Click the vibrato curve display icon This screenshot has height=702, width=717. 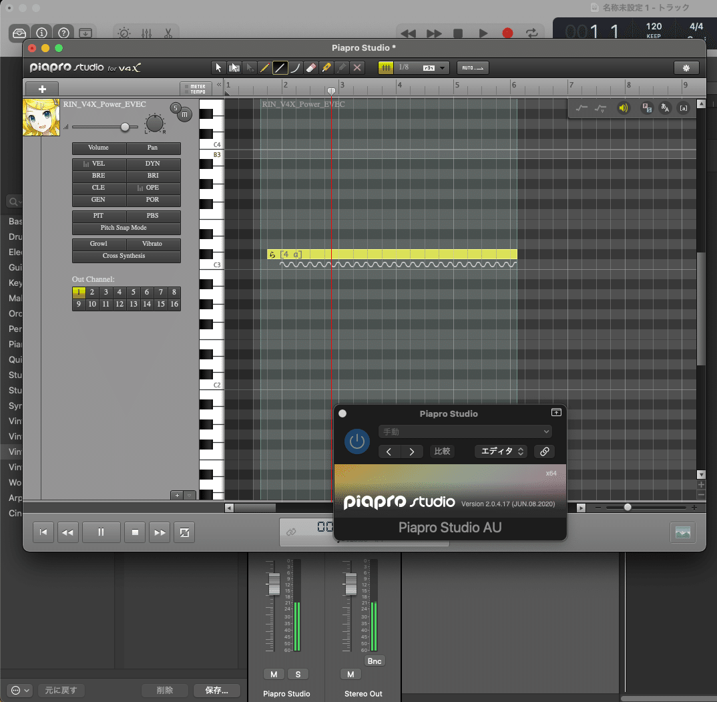[600, 108]
